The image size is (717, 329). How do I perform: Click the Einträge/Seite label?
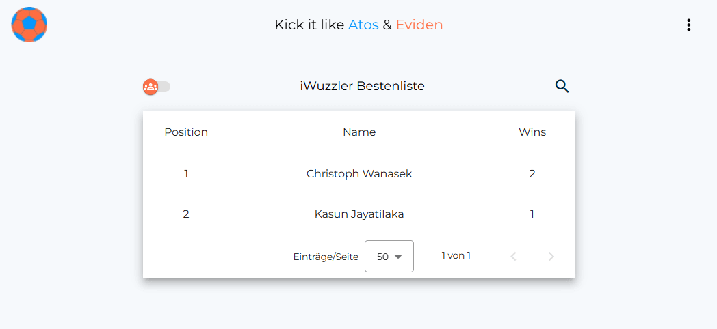pos(326,257)
